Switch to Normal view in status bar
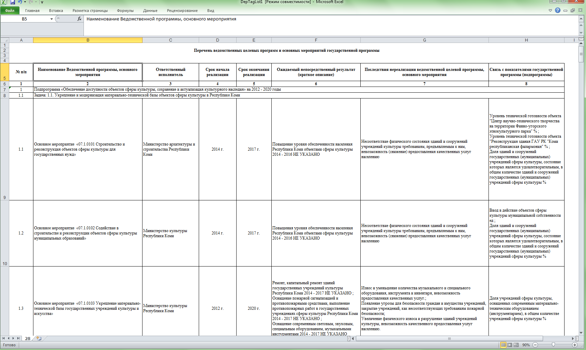Image resolution: width=586 pixels, height=350 pixels. [x=503, y=345]
